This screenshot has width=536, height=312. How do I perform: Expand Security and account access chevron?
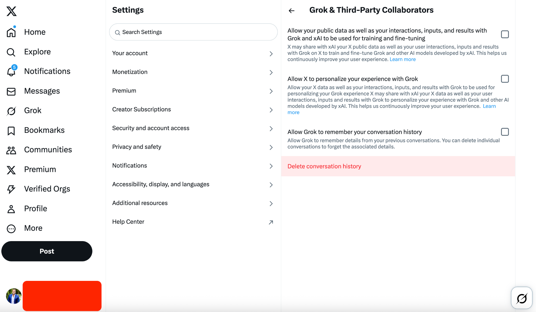tap(271, 128)
